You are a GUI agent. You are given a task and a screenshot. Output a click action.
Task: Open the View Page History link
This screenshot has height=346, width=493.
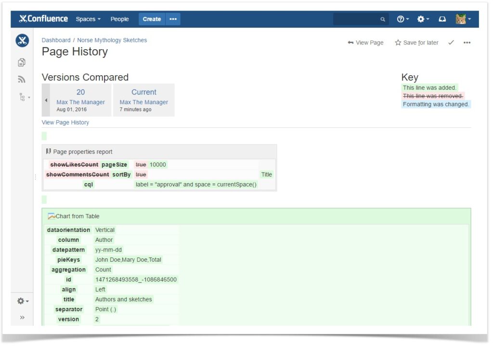[x=65, y=122]
